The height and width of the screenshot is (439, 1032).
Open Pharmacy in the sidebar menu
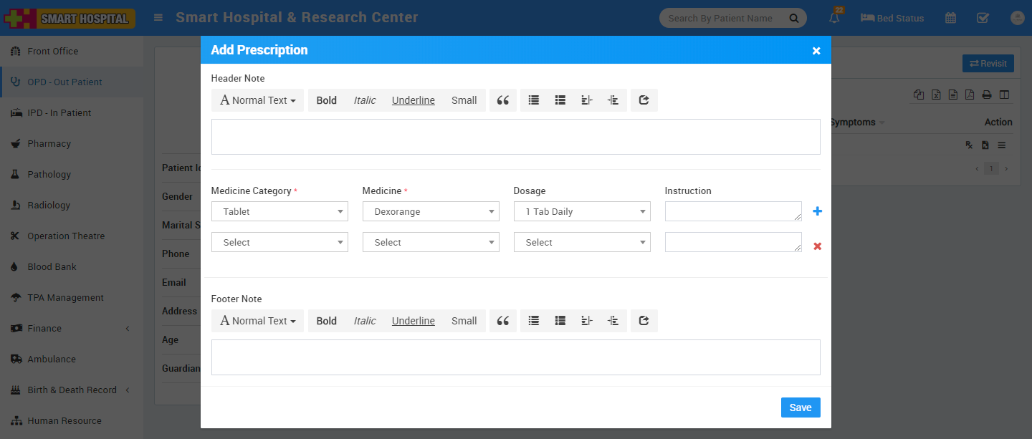(x=49, y=143)
